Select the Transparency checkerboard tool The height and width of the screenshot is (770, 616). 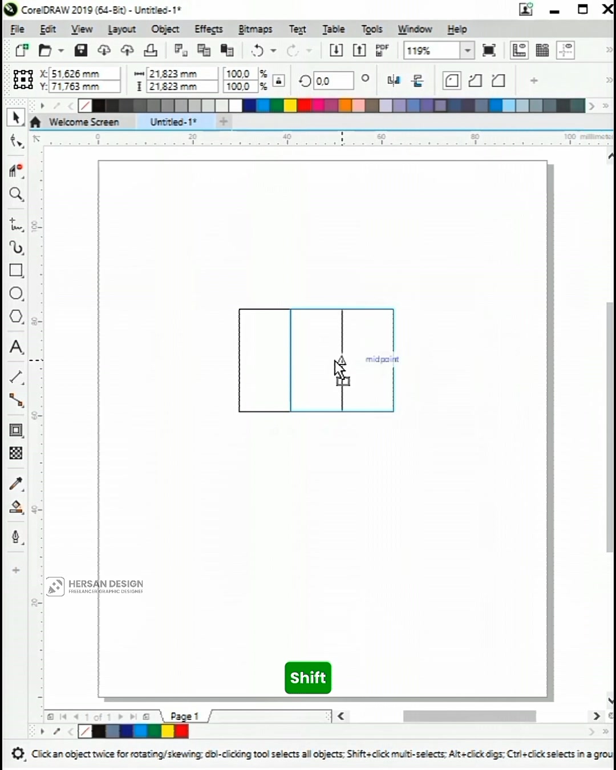tap(16, 453)
